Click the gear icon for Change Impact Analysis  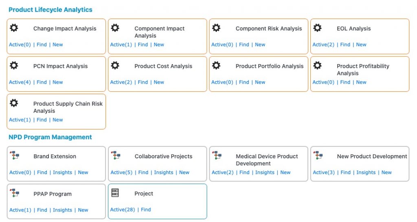[14, 28]
